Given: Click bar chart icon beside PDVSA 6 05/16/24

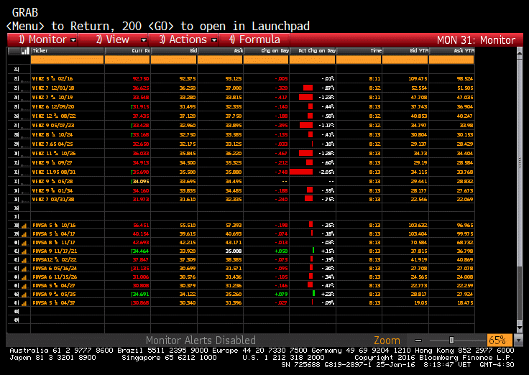Looking at the screenshot, I should click(24, 269).
